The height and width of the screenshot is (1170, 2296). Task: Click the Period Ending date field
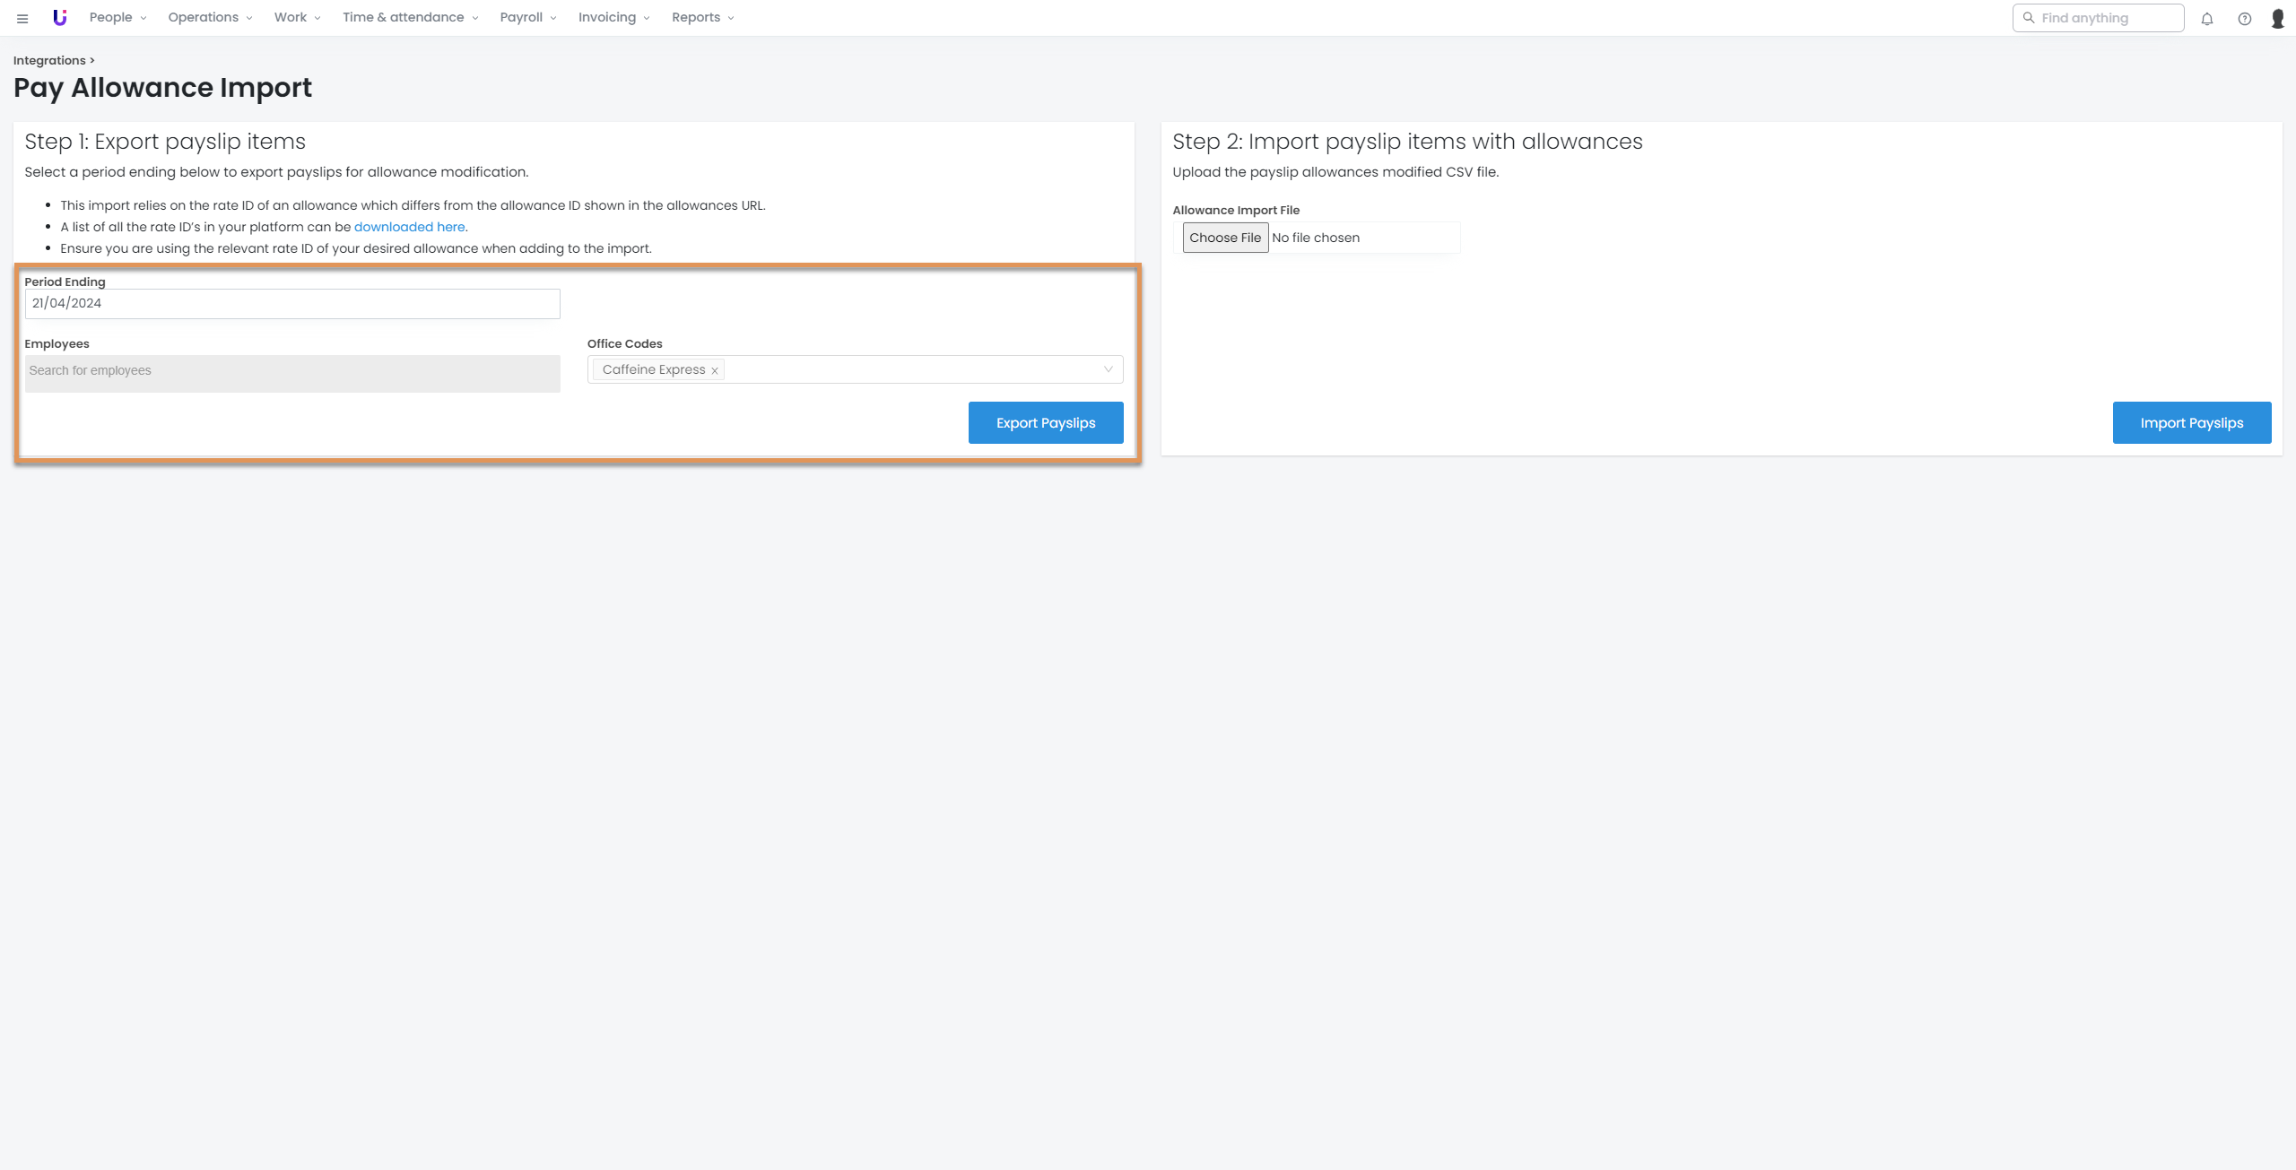[x=291, y=303]
